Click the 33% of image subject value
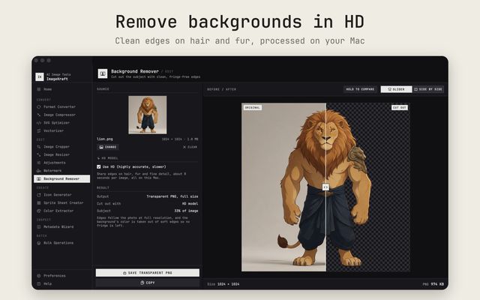The width and height of the screenshot is (480, 300). (x=186, y=211)
